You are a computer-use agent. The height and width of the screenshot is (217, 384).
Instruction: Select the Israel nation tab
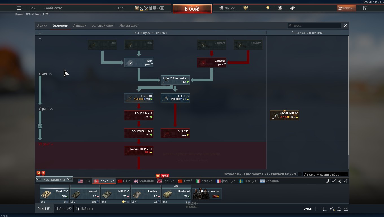[x=269, y=181]
